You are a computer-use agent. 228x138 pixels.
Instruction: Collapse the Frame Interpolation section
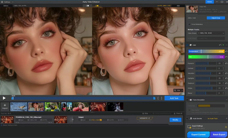tap(226, 100)
